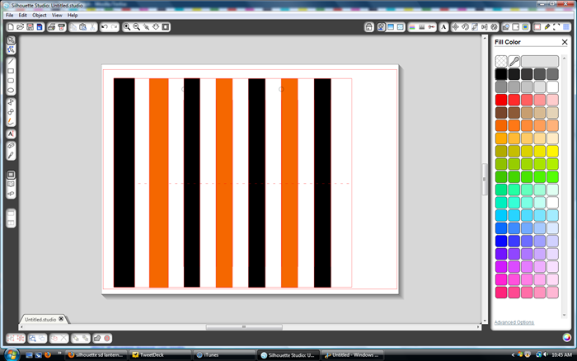Image resolution: width=577 pixels, height=361 pixels.
Task: Click the Paste clipboard icon
Action: pos(82,27)
